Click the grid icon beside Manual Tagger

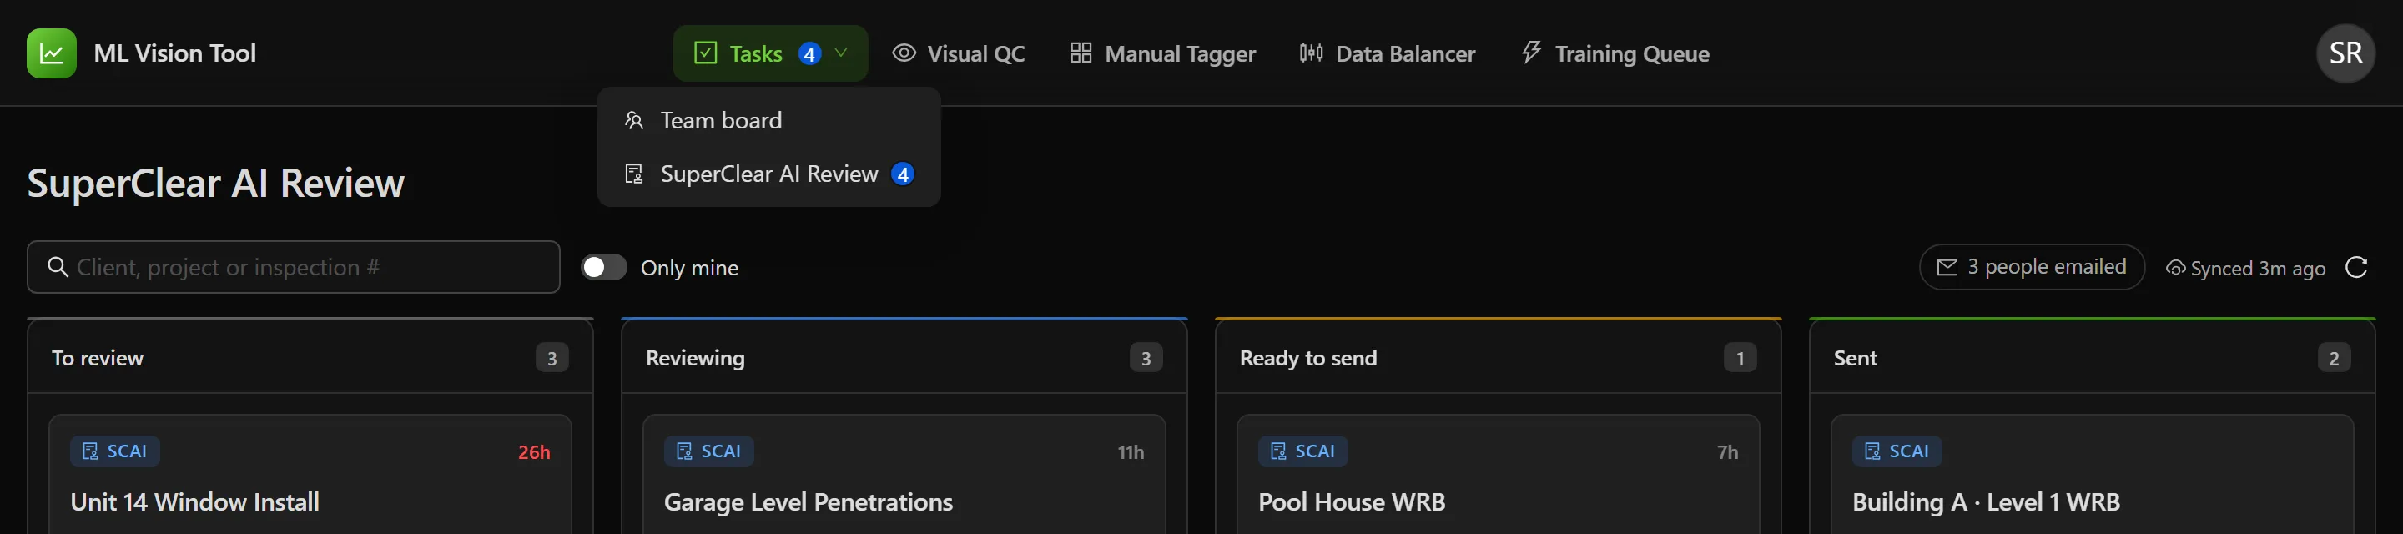pyautogui.click(x=1081, y=53)
